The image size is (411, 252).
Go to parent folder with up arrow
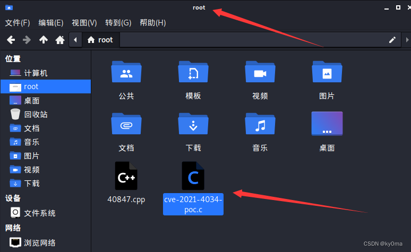point(44,40)
